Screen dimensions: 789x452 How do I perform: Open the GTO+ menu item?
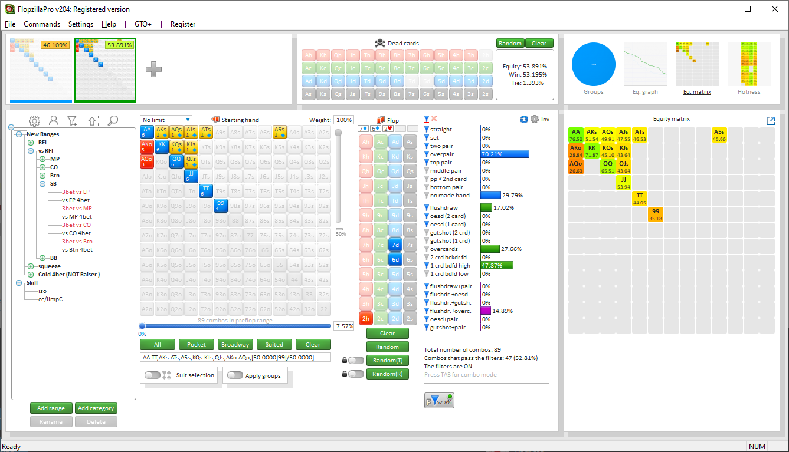(143, 24)
